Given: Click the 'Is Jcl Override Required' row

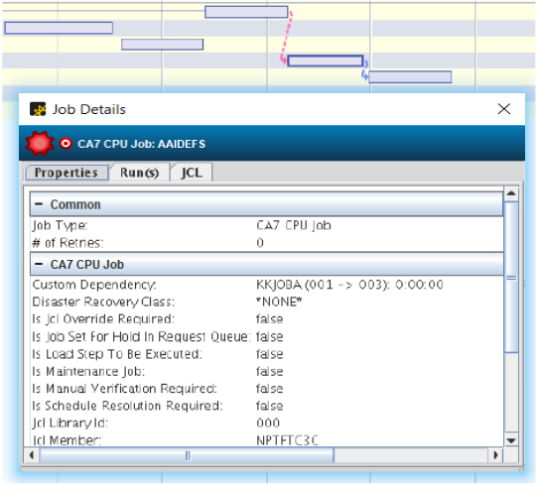Looking at the screenshot, I should [267, 319].
